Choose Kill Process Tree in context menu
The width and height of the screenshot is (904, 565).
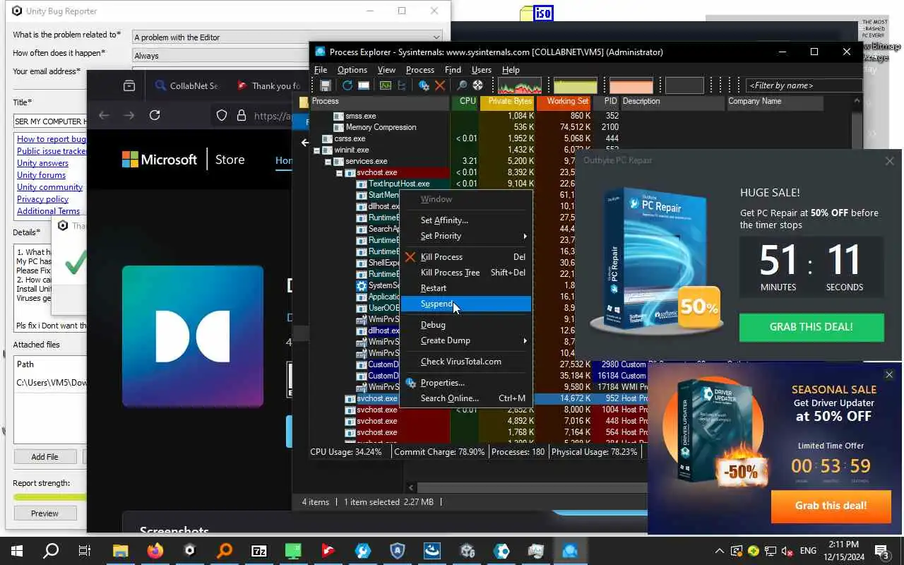(466, 273)
